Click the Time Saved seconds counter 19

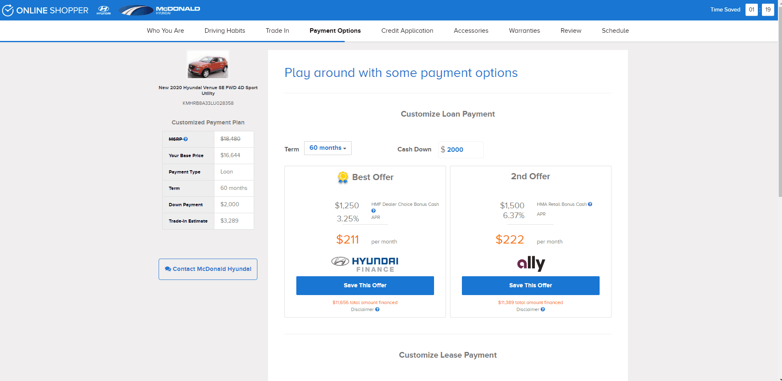tap(768, 10)
